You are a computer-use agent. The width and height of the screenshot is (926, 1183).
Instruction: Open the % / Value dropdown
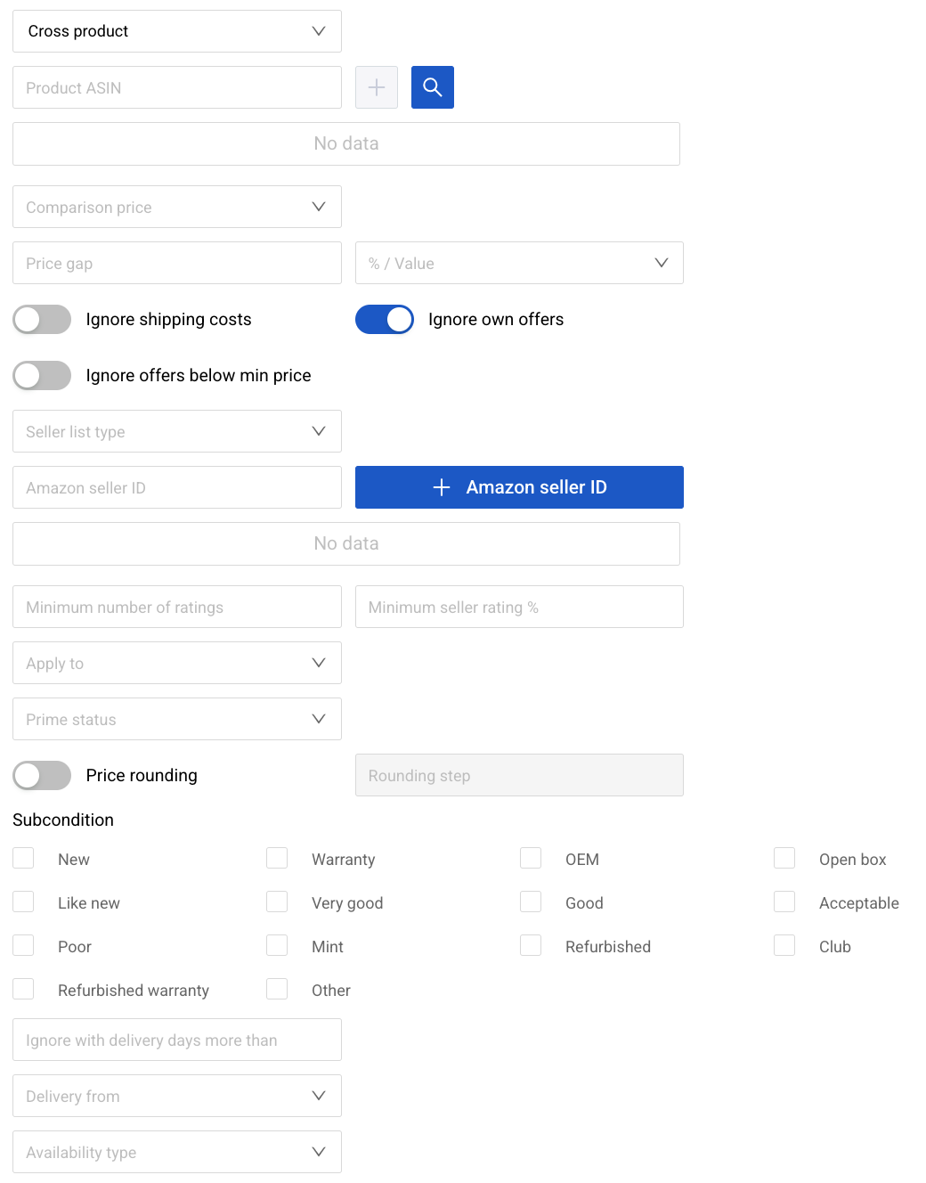518,264
